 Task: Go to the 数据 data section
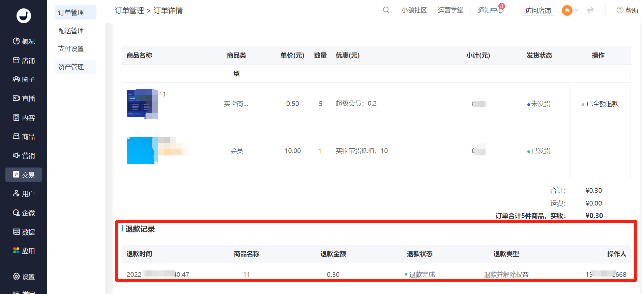[x=24, y=232]
